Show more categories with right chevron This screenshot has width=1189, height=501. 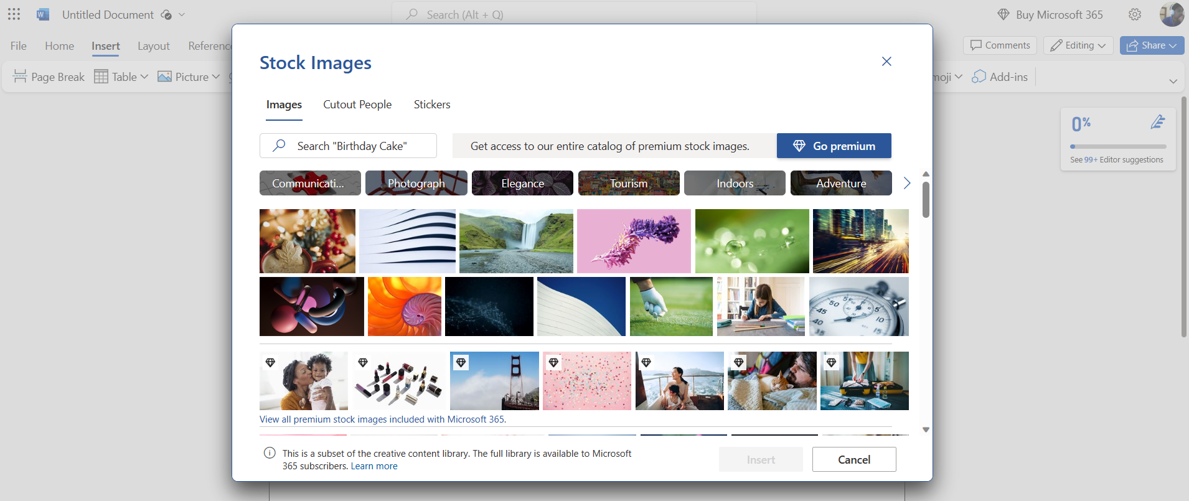pyautogui.click(x=906, y=183)
